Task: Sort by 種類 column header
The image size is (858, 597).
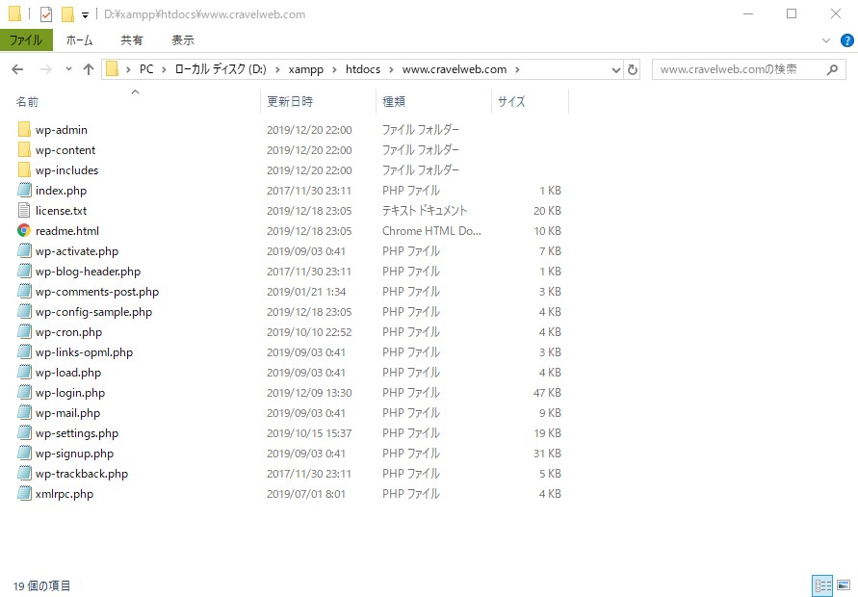Action: 394,102
